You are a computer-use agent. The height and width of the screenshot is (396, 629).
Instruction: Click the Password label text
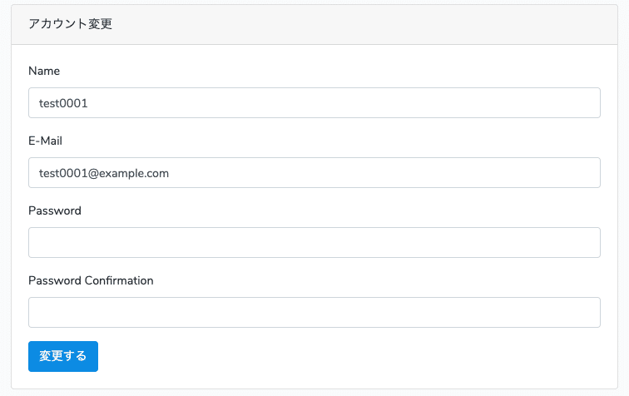click(55, 211)
